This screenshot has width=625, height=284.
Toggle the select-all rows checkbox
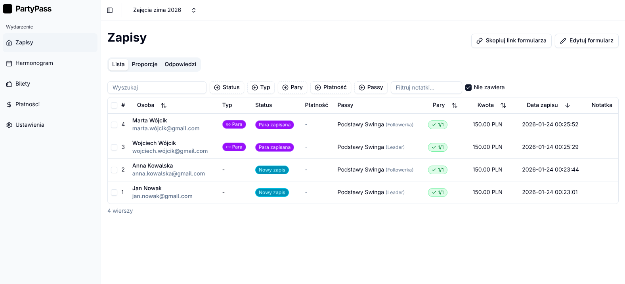(114, 105)
